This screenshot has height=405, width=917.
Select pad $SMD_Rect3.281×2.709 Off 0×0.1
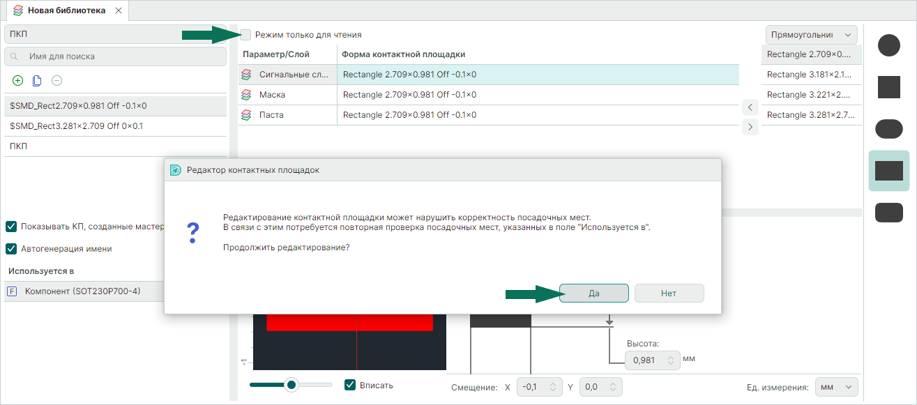[x=77, y=126]
